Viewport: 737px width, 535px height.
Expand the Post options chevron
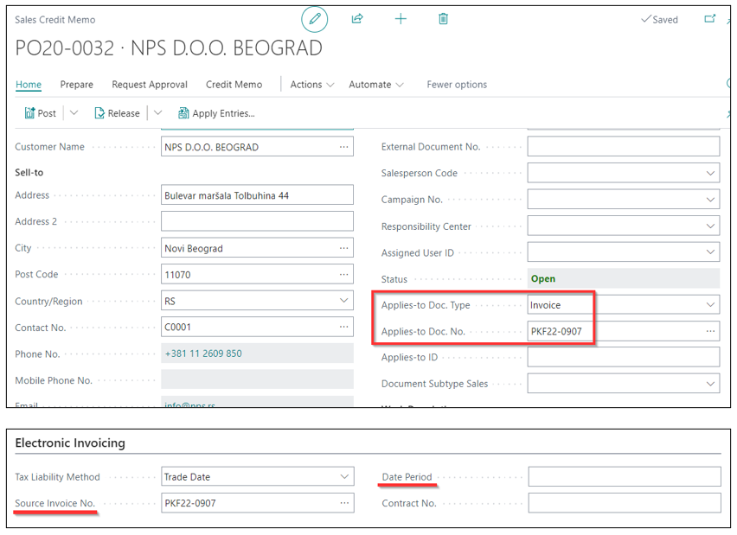74,112
